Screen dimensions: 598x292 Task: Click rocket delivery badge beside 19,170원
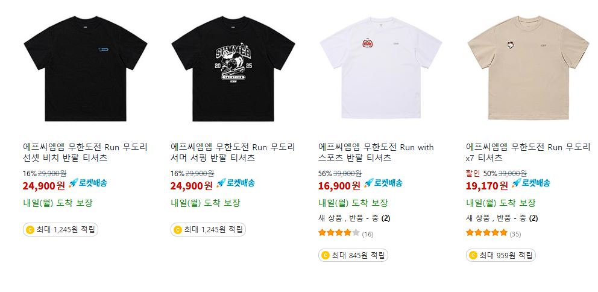(530, 183)
